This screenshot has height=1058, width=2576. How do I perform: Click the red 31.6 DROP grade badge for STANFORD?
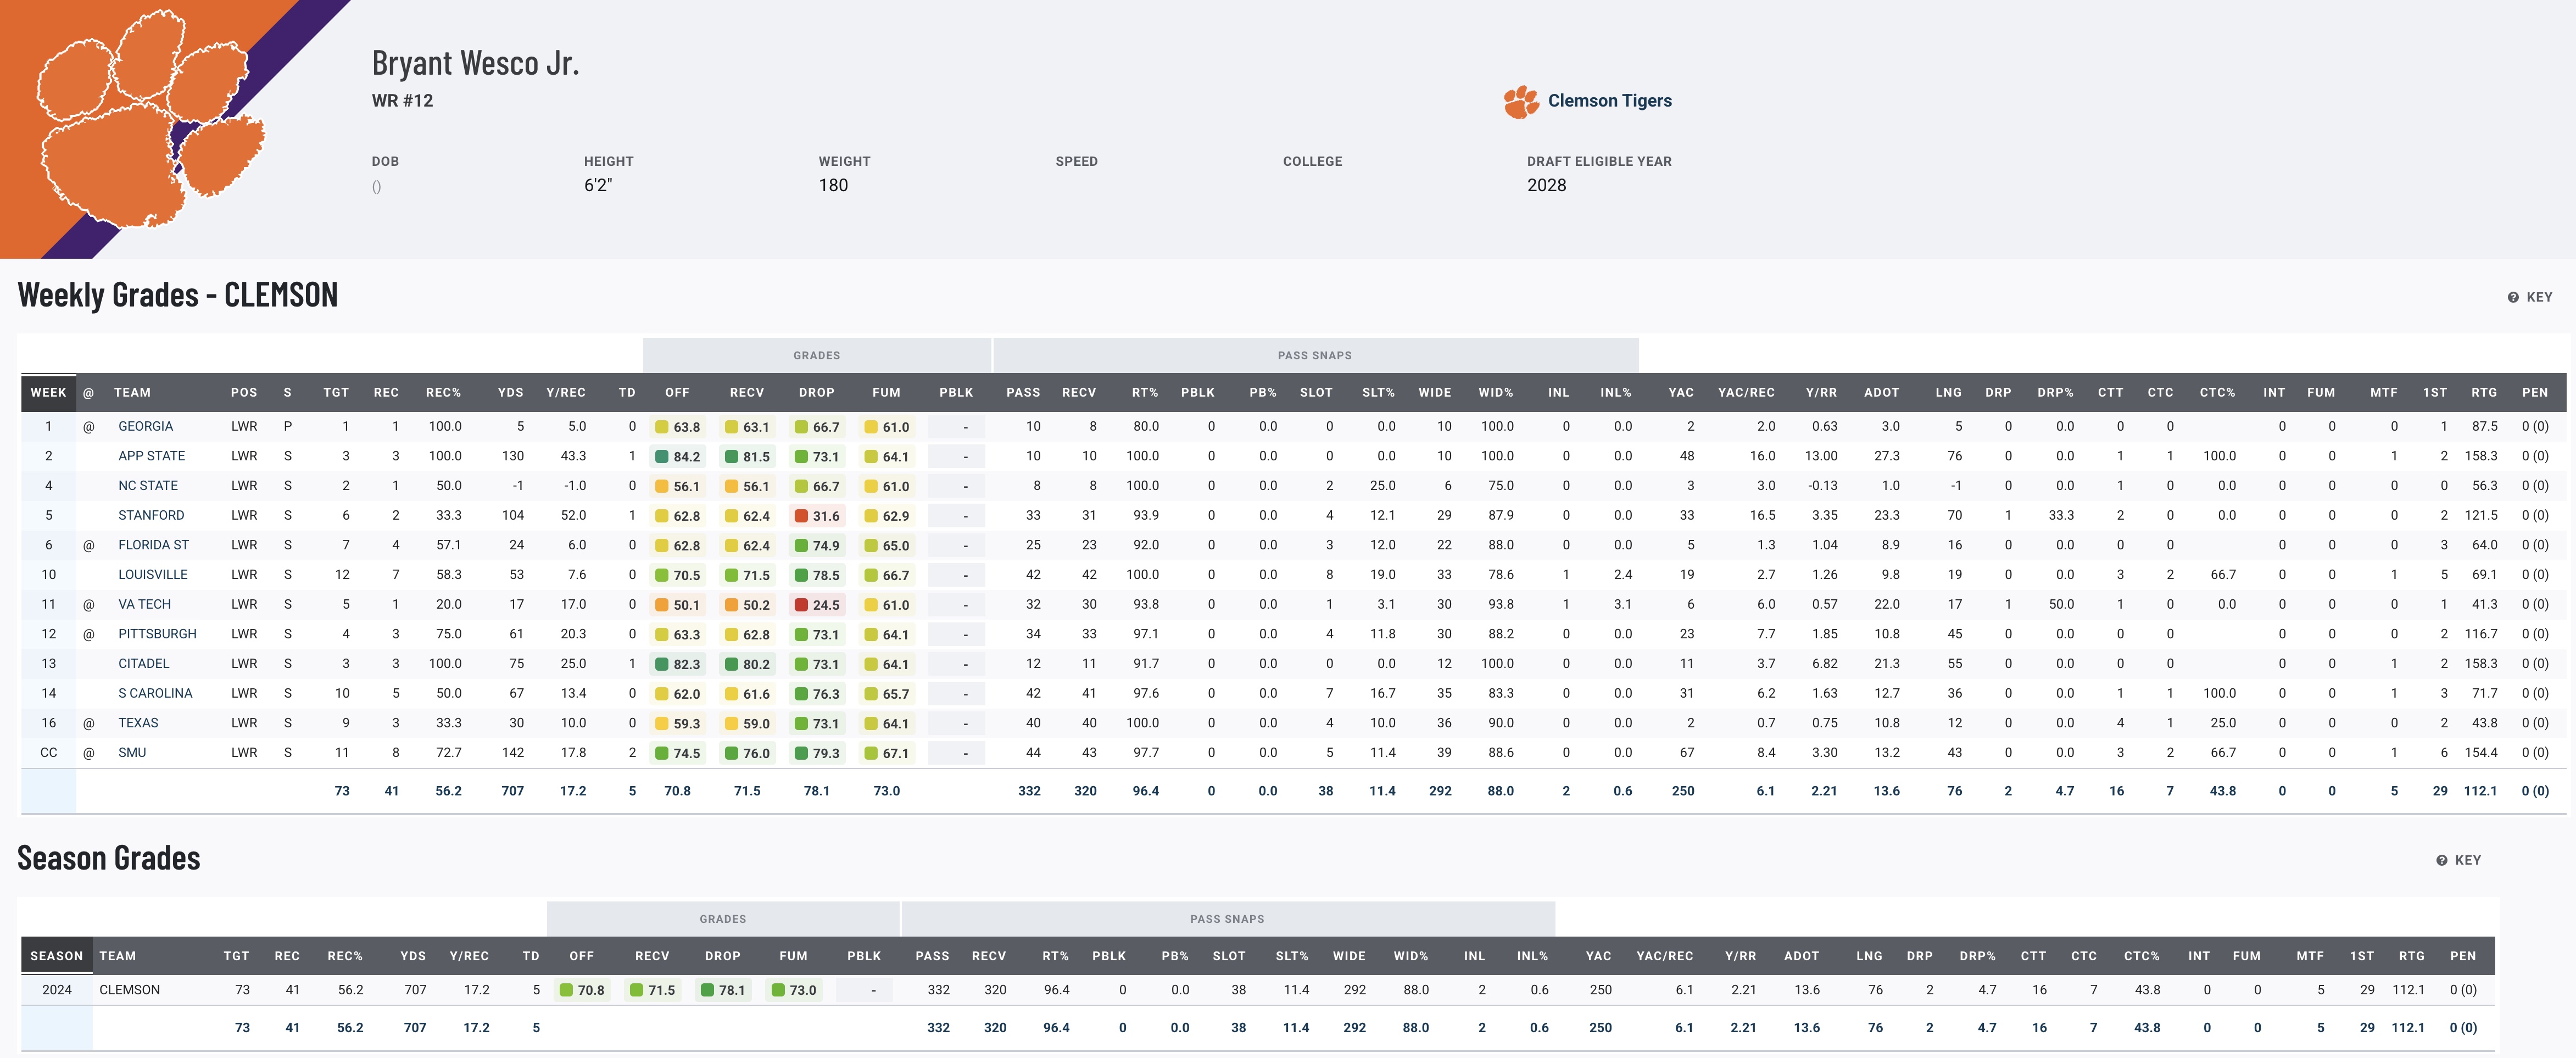click(x=818, y=515)
